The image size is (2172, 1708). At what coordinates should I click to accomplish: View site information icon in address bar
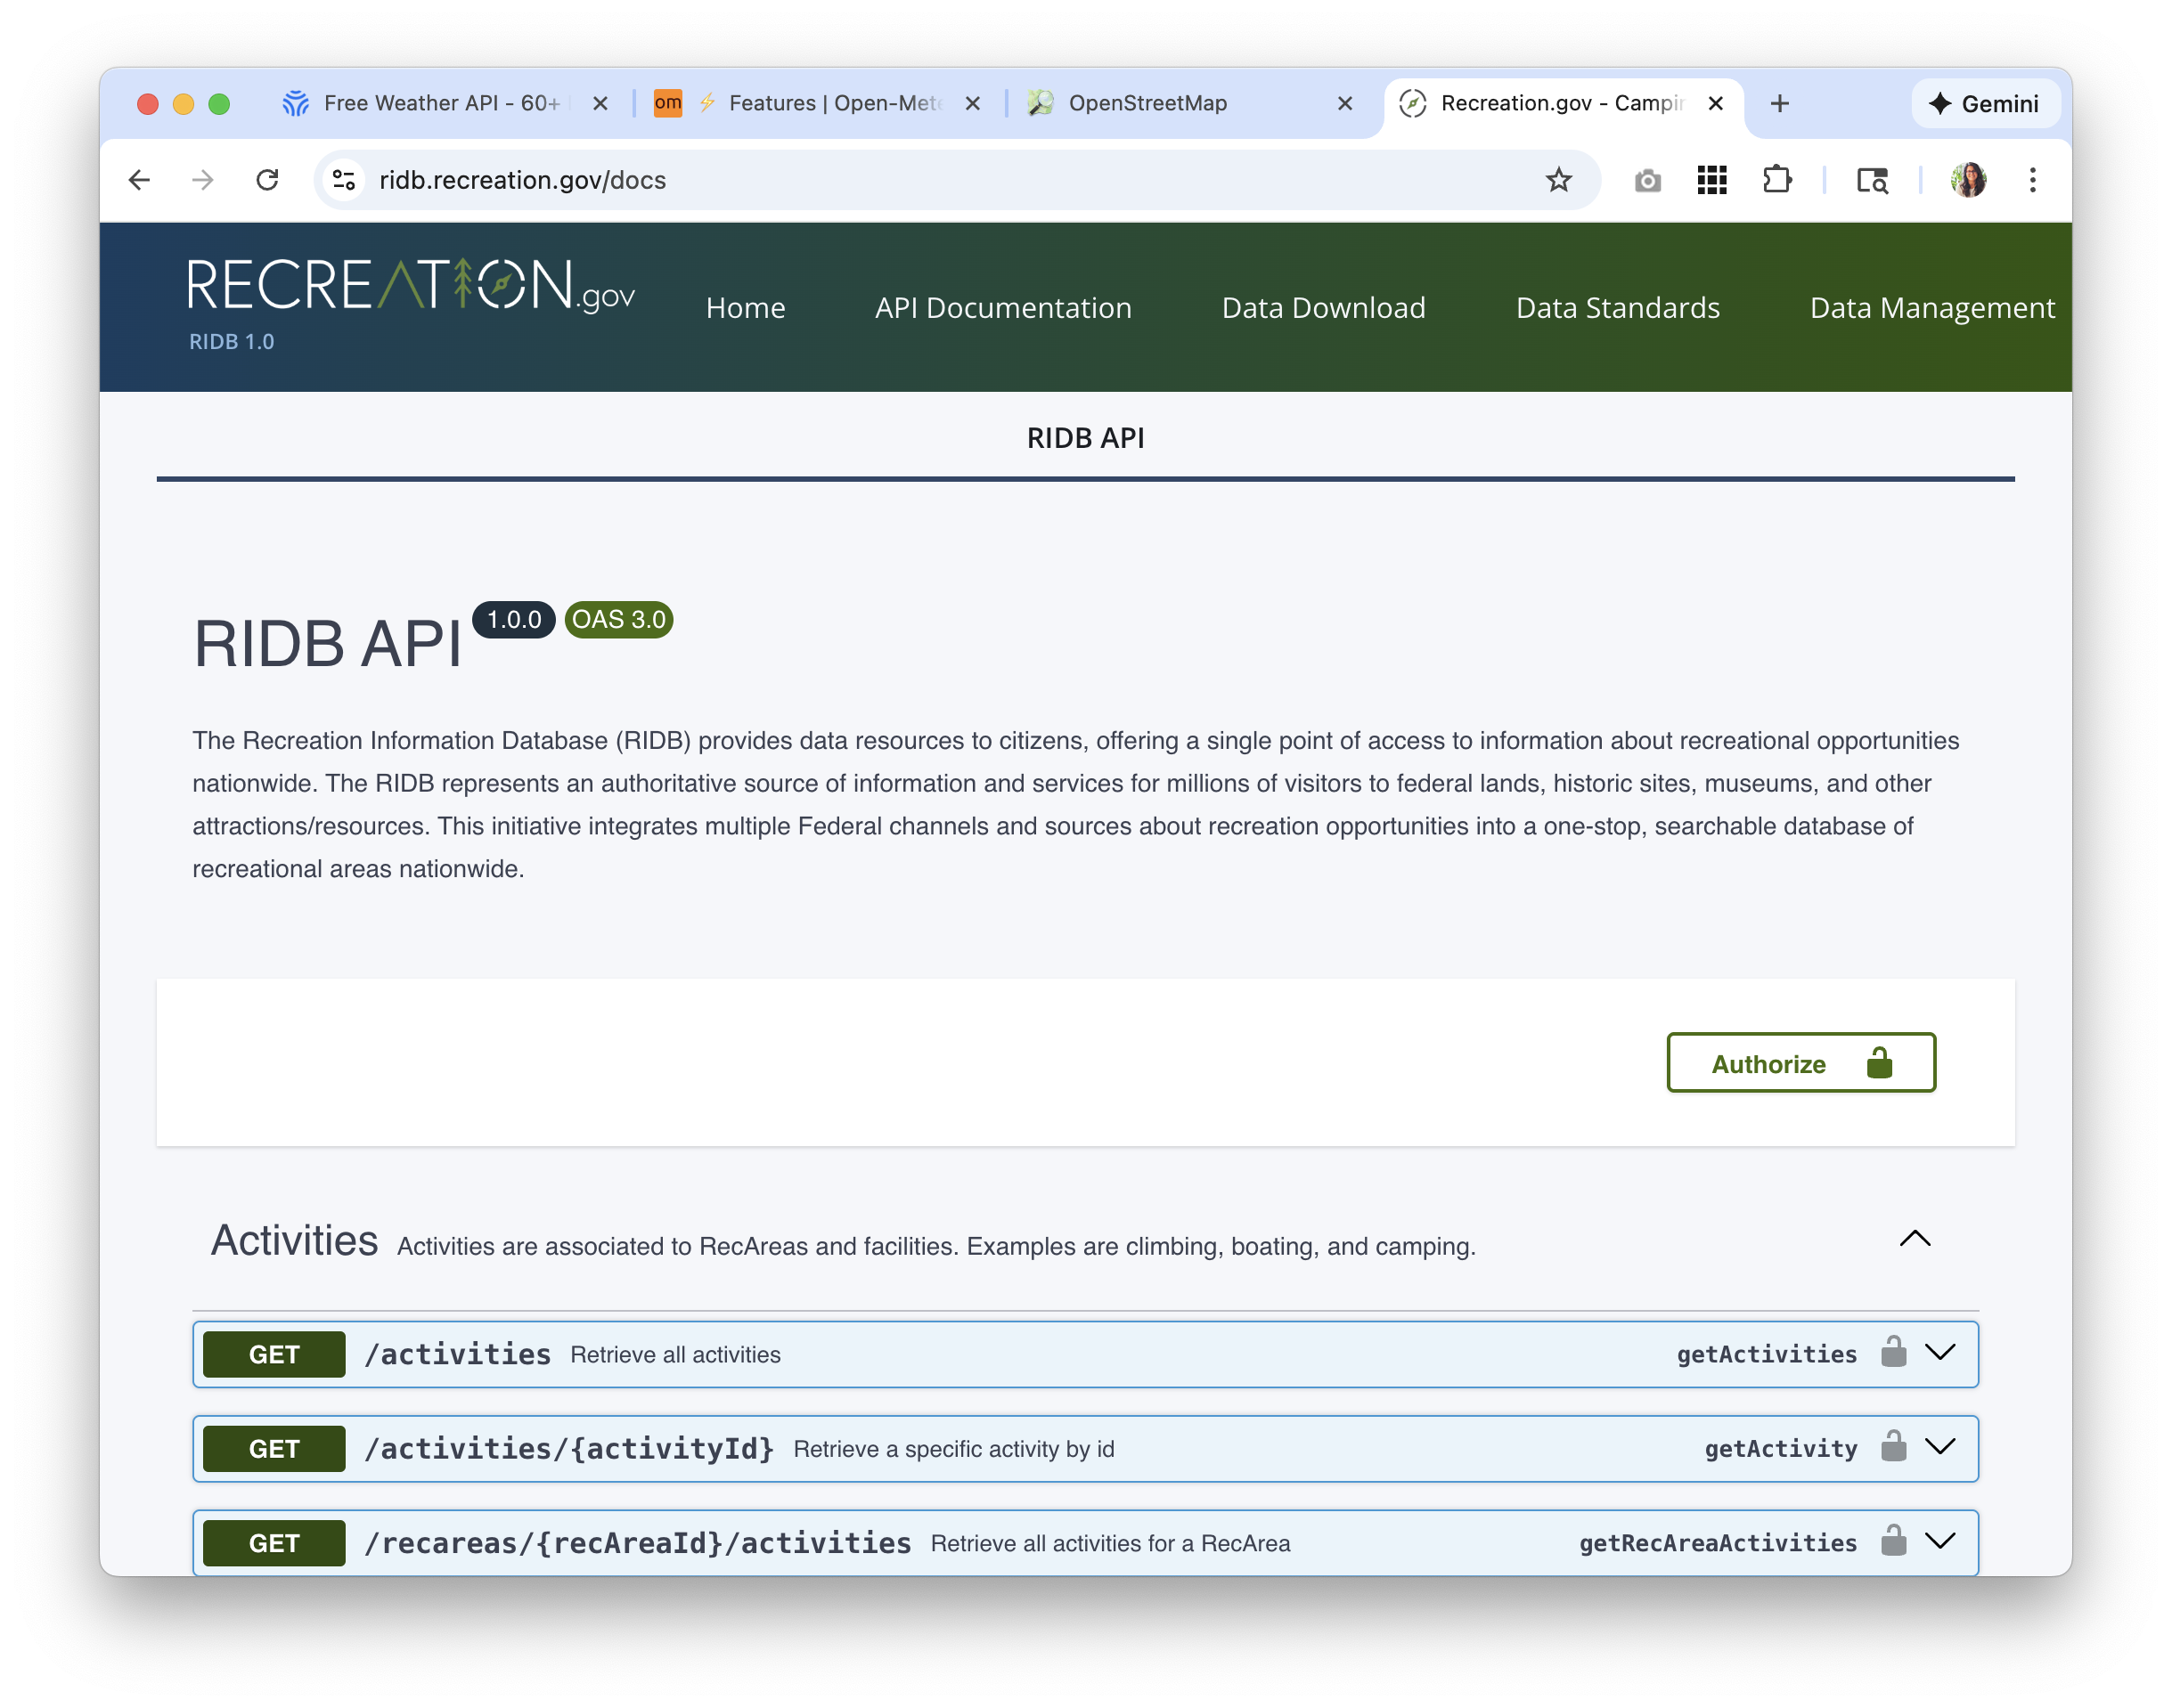[344, 180]
